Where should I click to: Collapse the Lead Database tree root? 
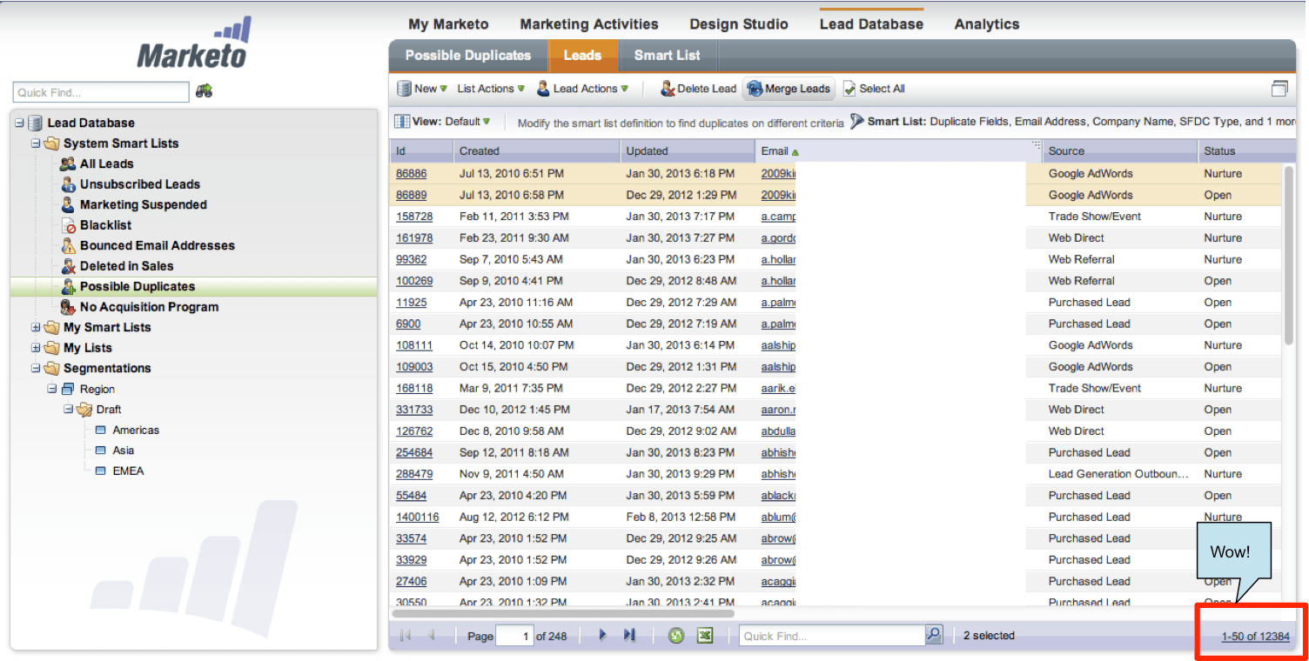(x=19, y=124)
